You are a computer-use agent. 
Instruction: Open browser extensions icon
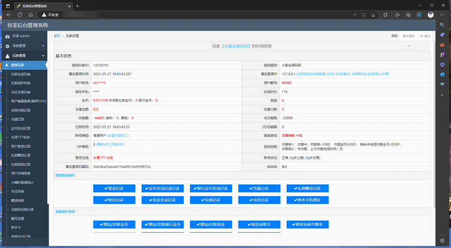pyautogui.click(x=385, y=14)
